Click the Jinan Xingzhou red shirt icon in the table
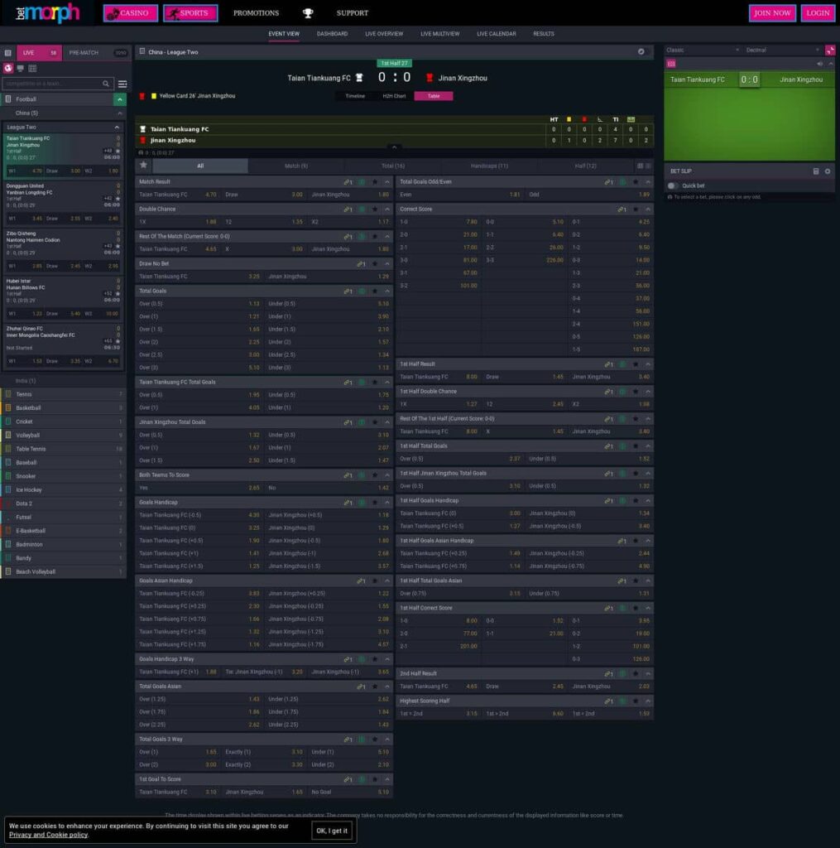The width and height of the screenshot is (840, 848). pos(142,141)
